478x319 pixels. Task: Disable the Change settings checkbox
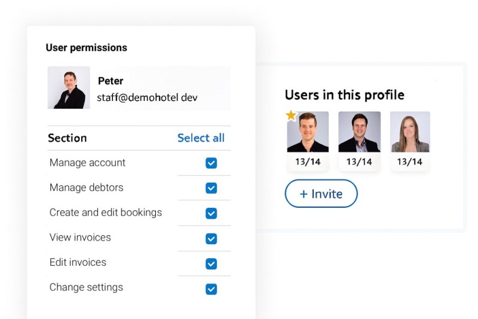tap(211, 289)
